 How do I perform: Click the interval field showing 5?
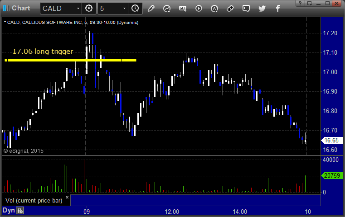tap(110, 9)
